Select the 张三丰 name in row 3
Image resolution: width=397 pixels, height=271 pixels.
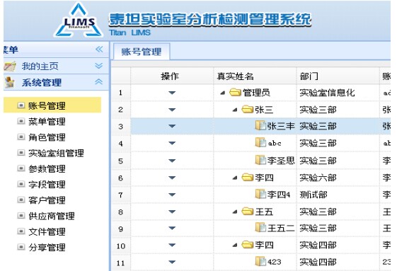281,126
